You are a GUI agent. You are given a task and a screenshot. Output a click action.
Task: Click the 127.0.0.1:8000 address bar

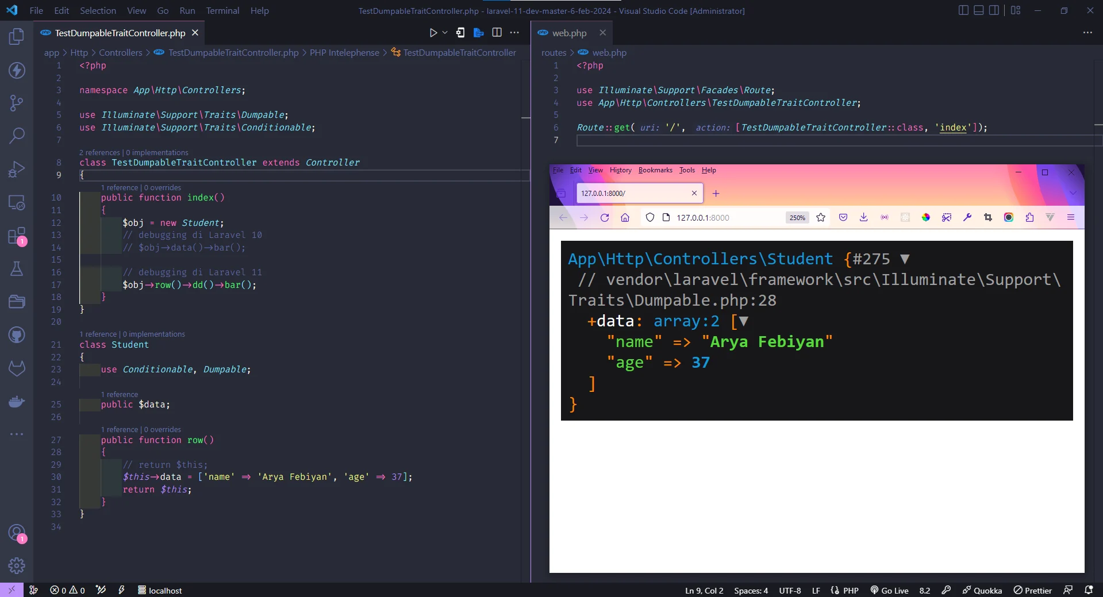704,217
